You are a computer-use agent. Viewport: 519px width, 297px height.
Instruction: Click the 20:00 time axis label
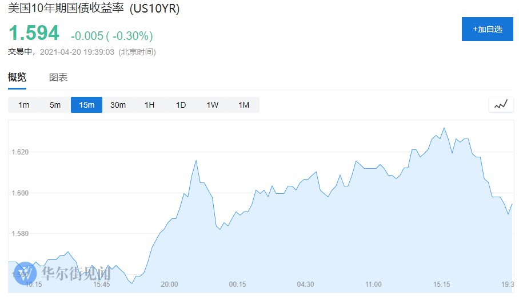pos(169,284)
